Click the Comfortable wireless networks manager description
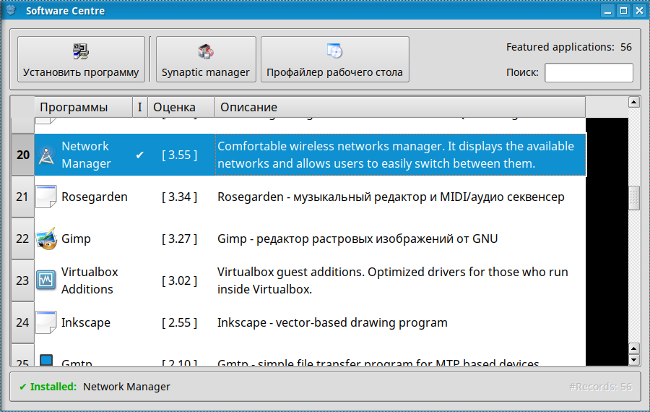This screenshot has width=650, height=412. click(396, 155)
